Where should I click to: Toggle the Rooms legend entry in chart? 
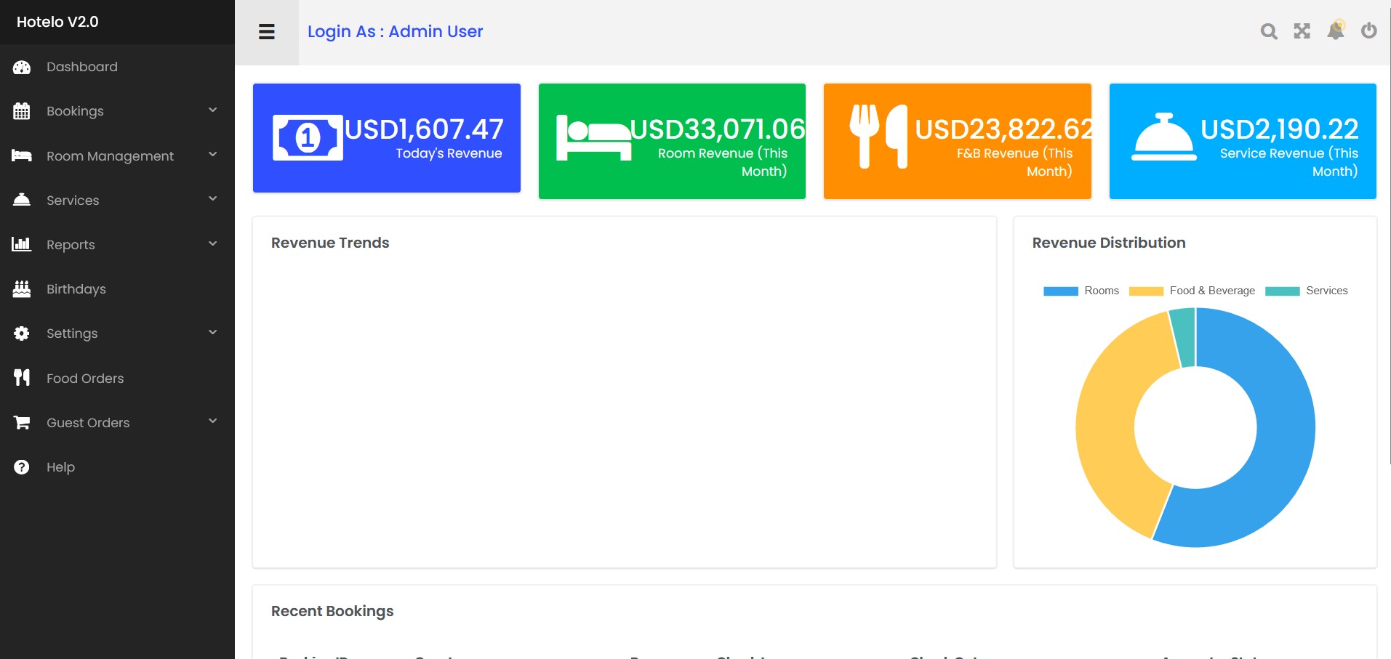[x=1081, y=291]
